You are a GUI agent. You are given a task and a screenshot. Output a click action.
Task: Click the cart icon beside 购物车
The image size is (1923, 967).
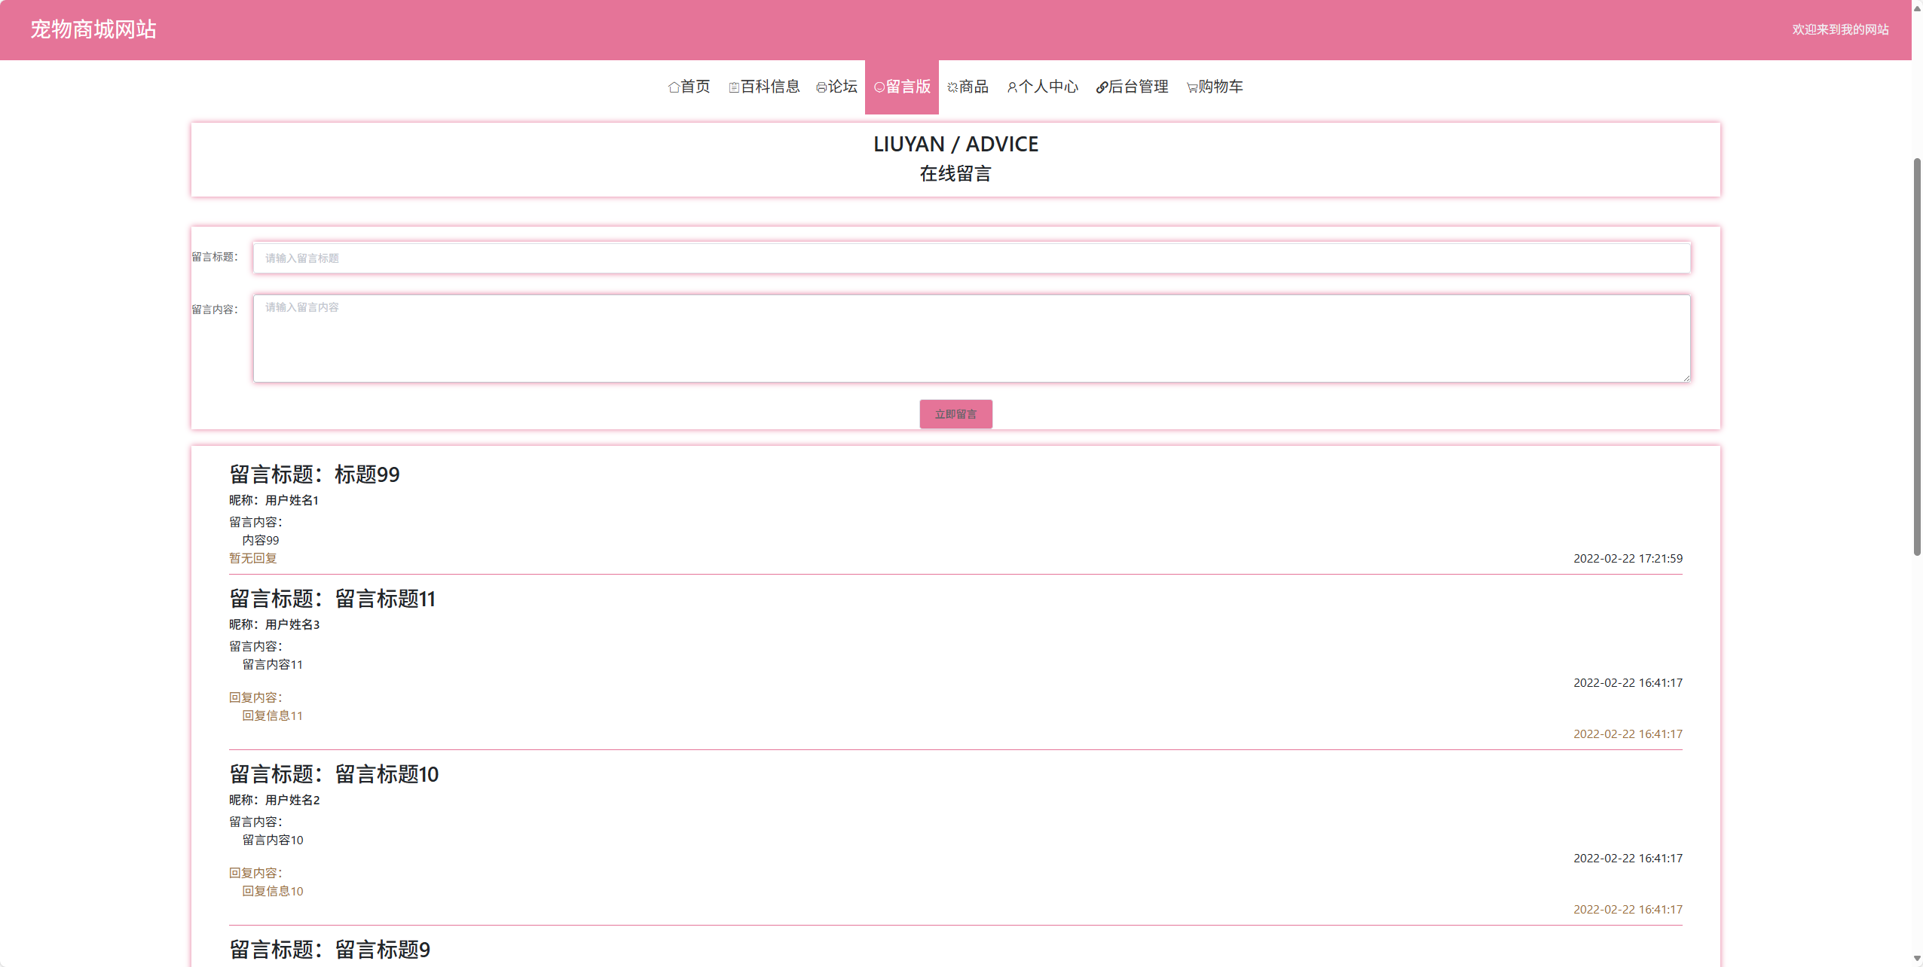click(x=1192, y=87)
